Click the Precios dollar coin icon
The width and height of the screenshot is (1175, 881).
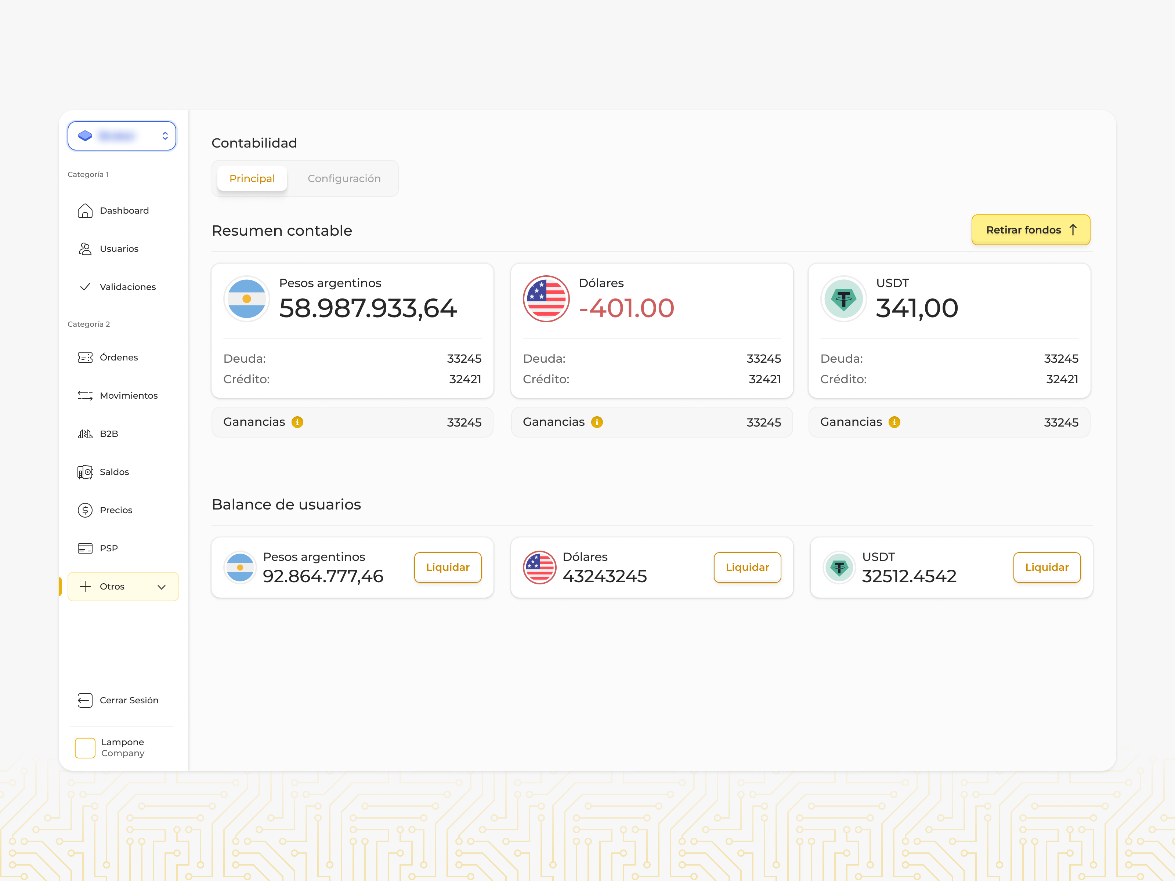pos(85,510)
